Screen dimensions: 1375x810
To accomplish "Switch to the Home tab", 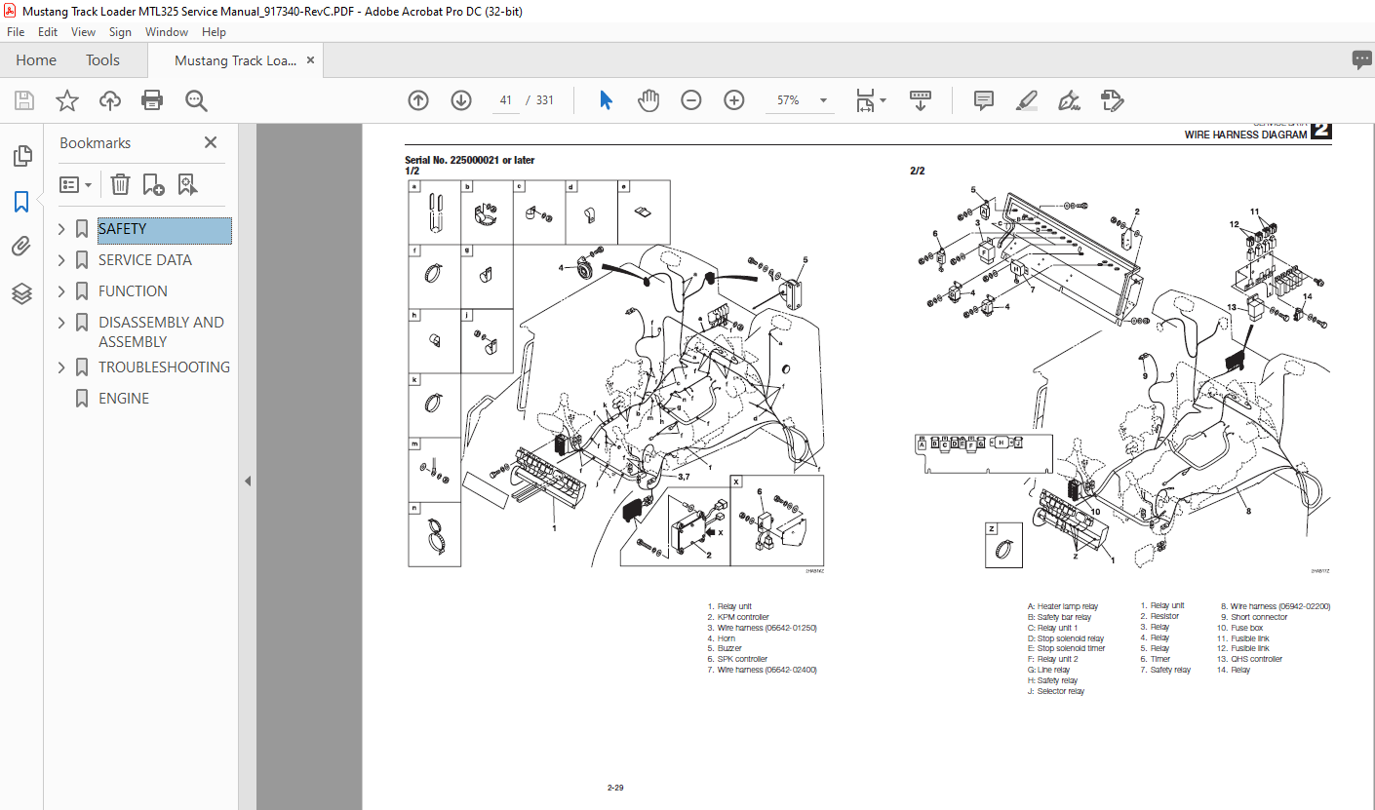I will 36,60.
